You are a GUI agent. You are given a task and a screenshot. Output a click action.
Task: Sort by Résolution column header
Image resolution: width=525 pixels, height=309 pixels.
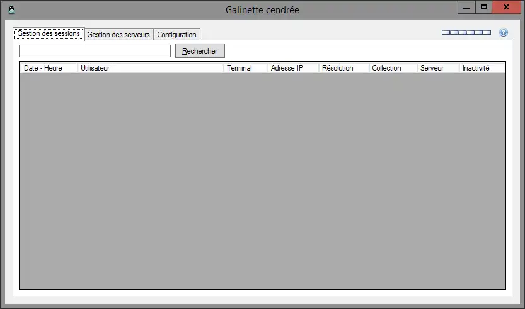tap(343, 68)
